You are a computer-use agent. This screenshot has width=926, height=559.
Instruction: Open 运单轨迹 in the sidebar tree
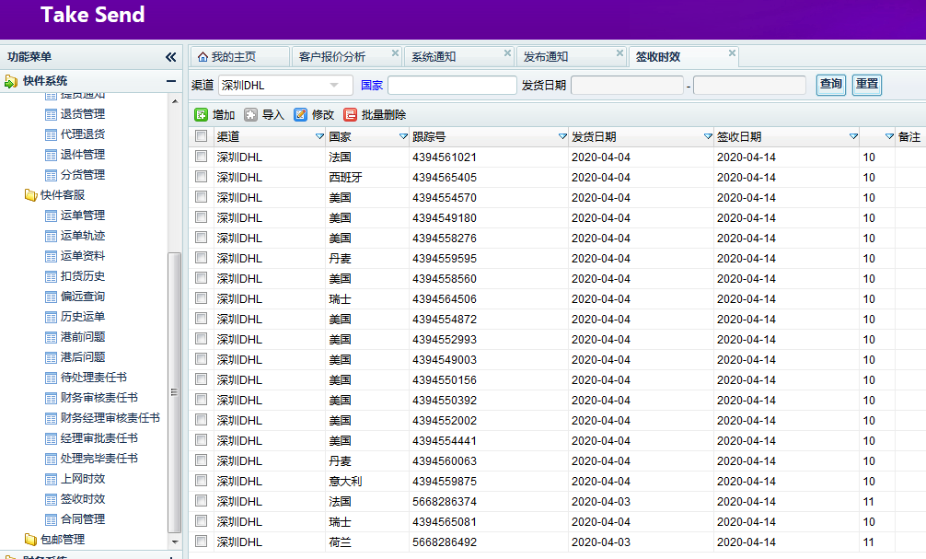(x=83, y=236)
